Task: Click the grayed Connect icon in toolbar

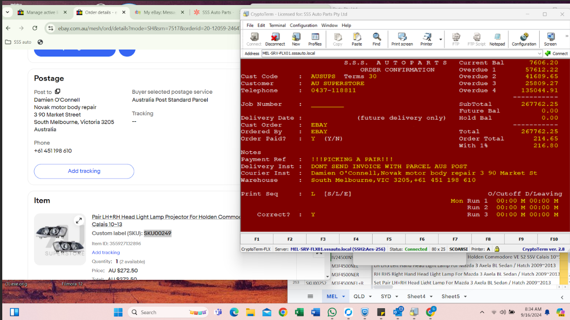Action: 254,39
